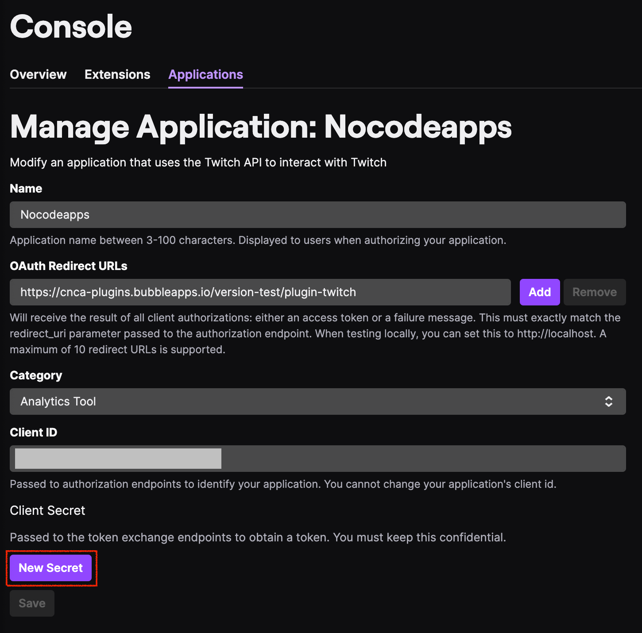Click the Name field label
Viewport: 642px width, 633px height.
pyautogui.click(x=26, y=189)
